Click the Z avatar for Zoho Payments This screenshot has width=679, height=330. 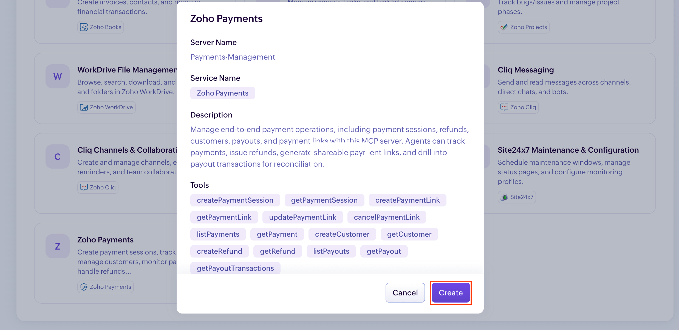58,246
